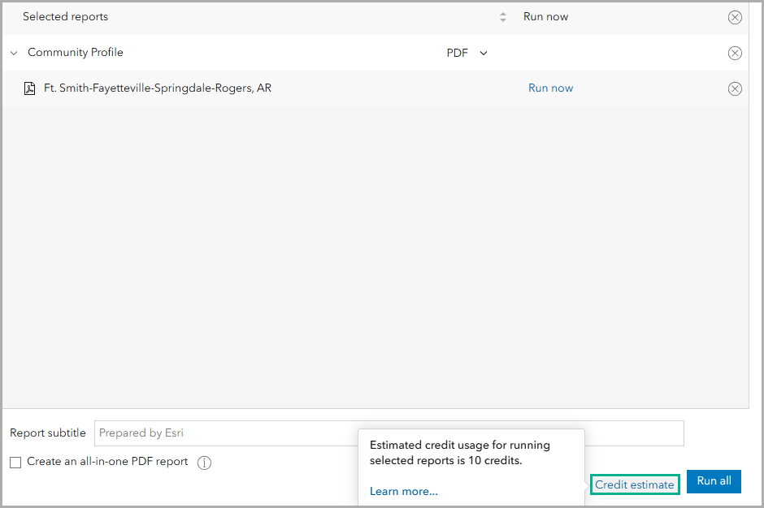Click the info icon next to all-in-one PDF option

click(x=204, y=463)
